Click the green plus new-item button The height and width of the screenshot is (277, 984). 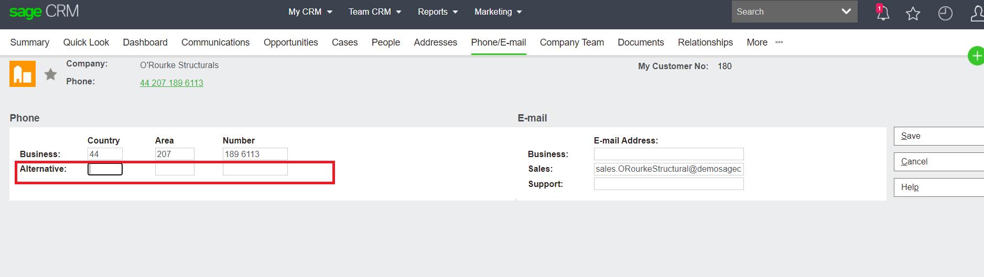[x=976, y=56]
